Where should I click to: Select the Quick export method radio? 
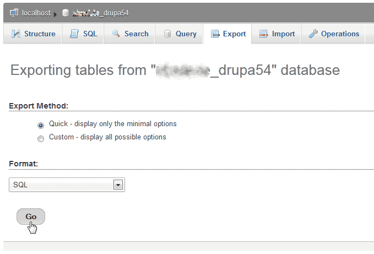41,125
